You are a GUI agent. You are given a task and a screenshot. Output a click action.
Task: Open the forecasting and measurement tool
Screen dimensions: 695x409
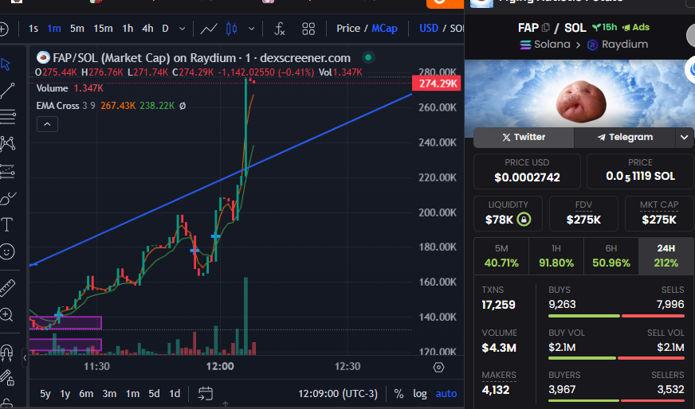pyautogui.click(x=7, y=171)
